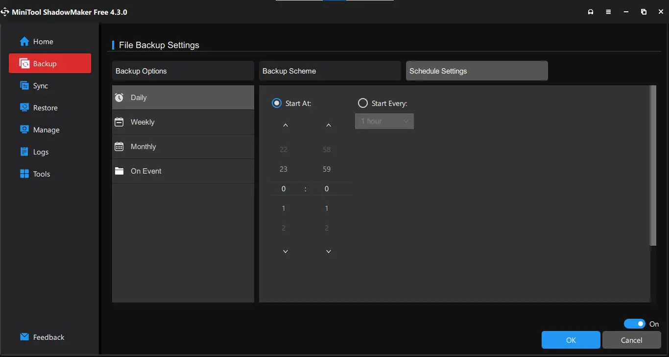Viewport: 669px width, 357px height.
Task: Click the vertical scrollbar in schedule panel
Action: (652, 167)
